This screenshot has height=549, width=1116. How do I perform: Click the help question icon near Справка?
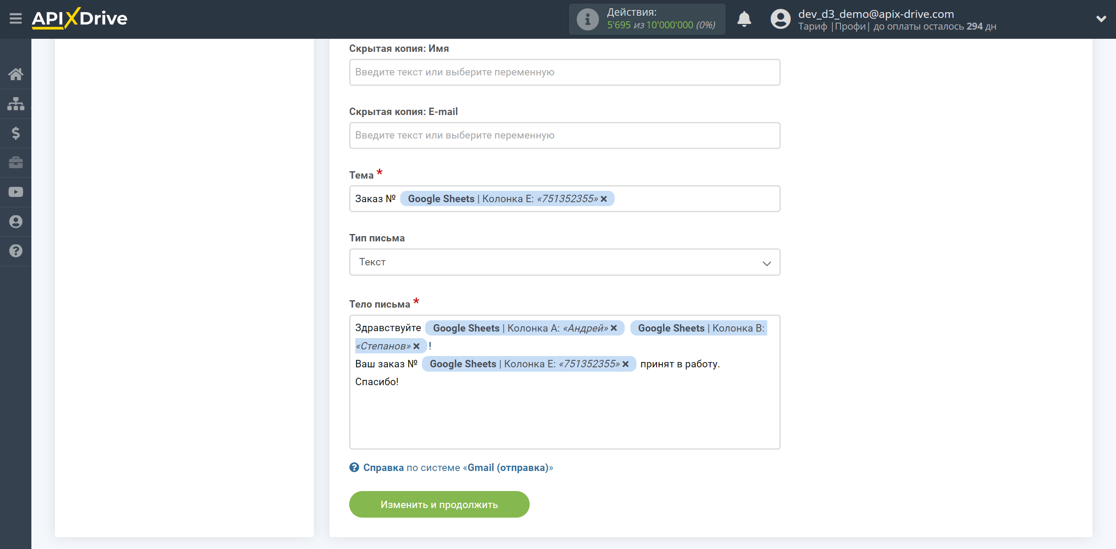354,468
